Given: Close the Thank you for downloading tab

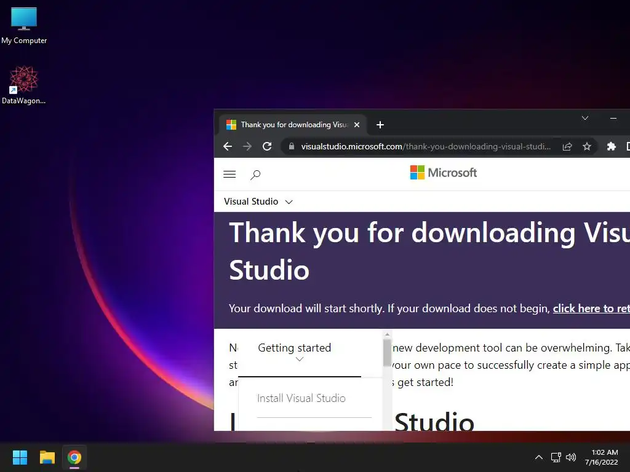Looking at the screenshot, I should coord(356,125).
